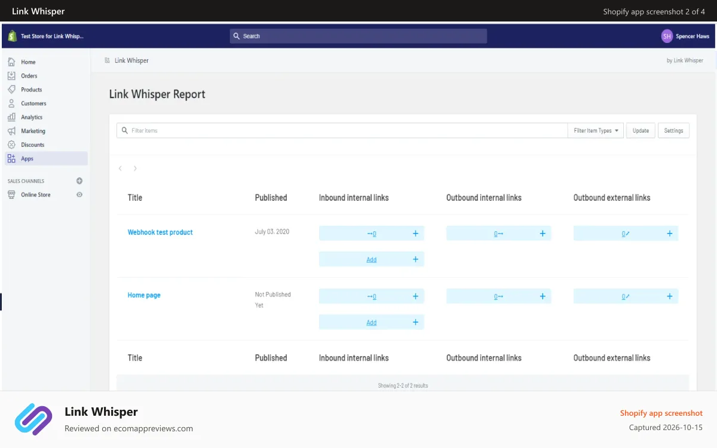Viewport: 717px width, 448px height.
Task: Add a sales channel with plus icon
Action: point(79,181)
